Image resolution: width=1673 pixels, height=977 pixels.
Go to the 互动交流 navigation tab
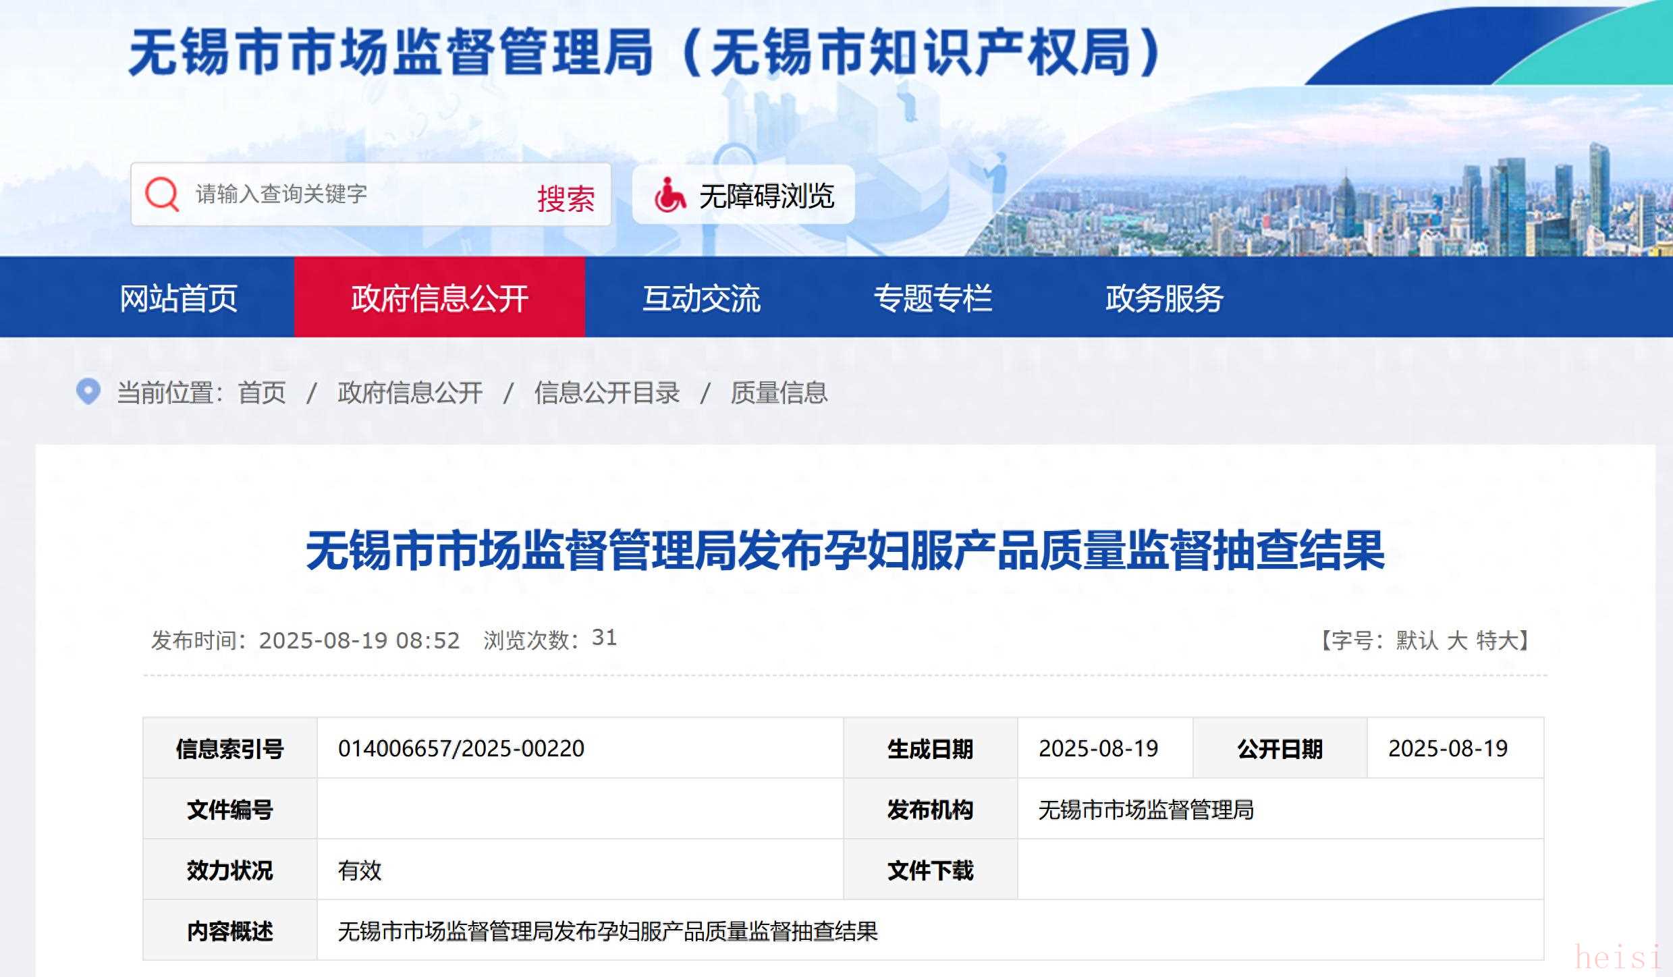(x=701, y=298)
